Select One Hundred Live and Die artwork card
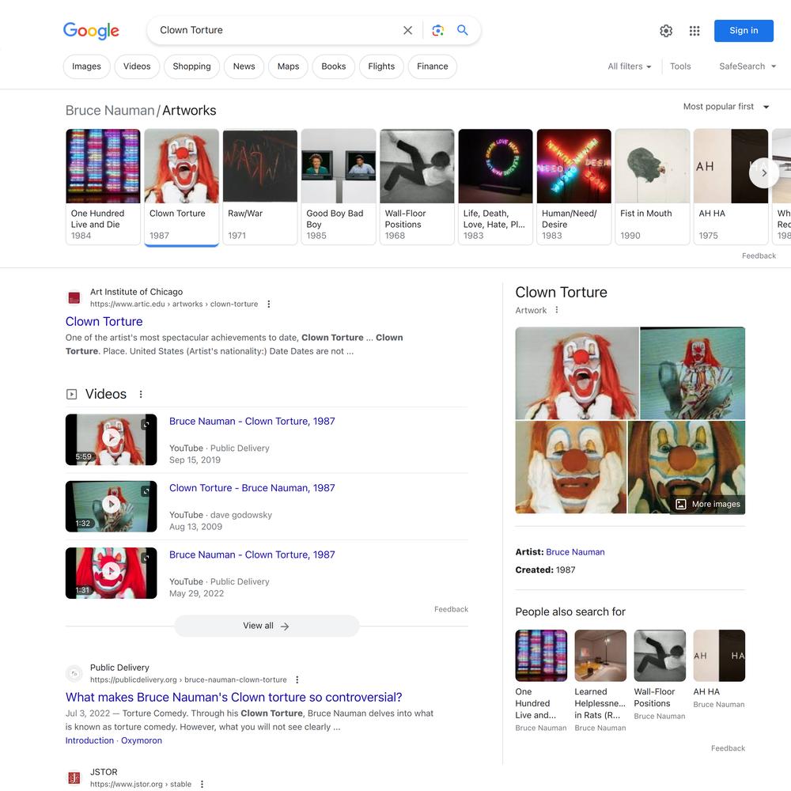The height and width of the screenshot is (791, 791). click(103, 187)
